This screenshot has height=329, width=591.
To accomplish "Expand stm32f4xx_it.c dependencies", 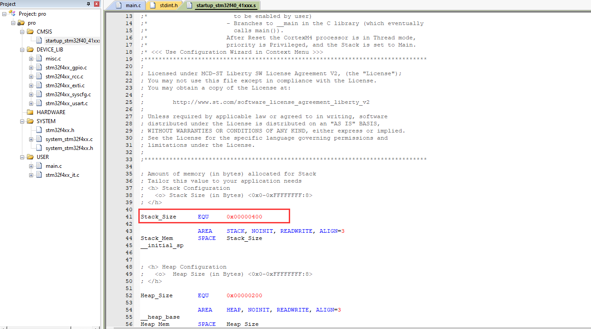I will 31,175.
